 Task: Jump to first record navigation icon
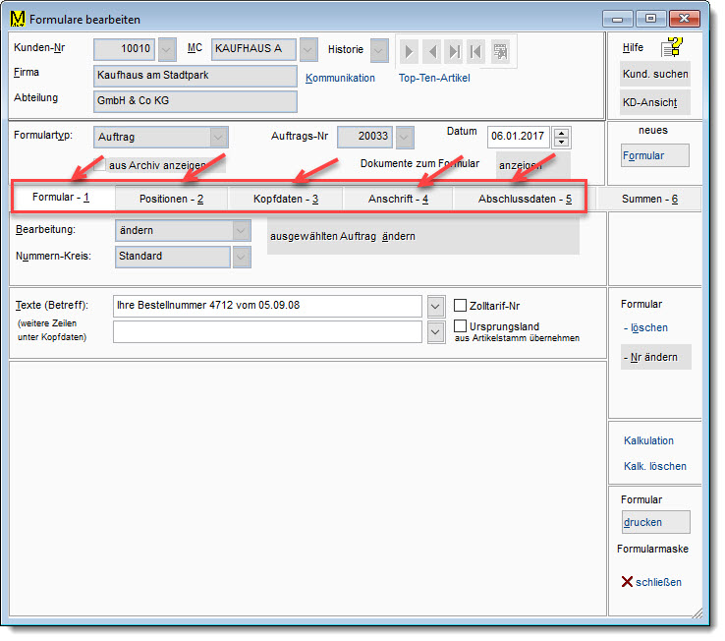click(x=476, y=51)
